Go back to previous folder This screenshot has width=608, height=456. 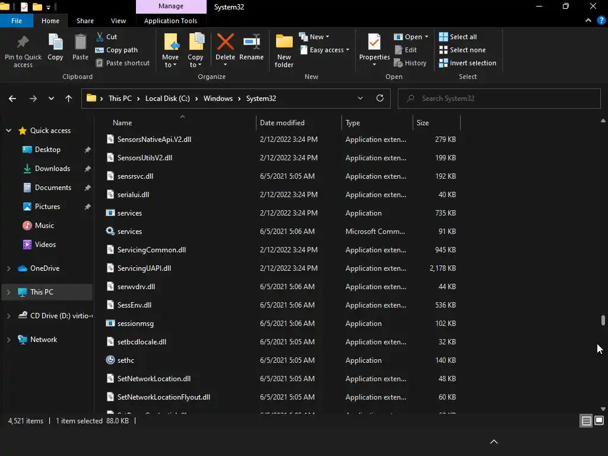[x=12, y=99]
